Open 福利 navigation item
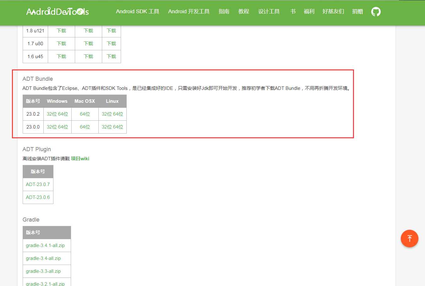 [309, 12]
